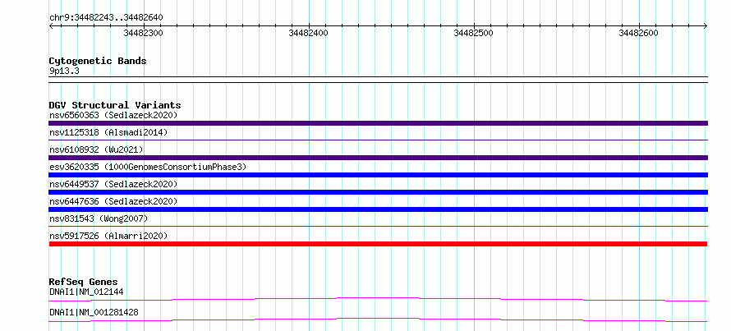Click the DNAI1|NM_012144 transcript label
The image size is (731, 331).
click(x=86, y=292)
